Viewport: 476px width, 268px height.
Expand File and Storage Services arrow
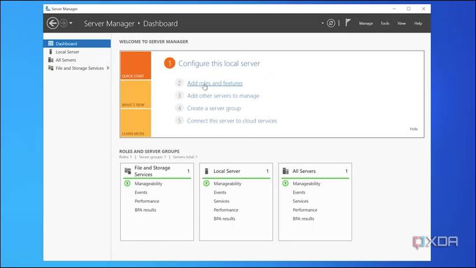tap(108, 68)
